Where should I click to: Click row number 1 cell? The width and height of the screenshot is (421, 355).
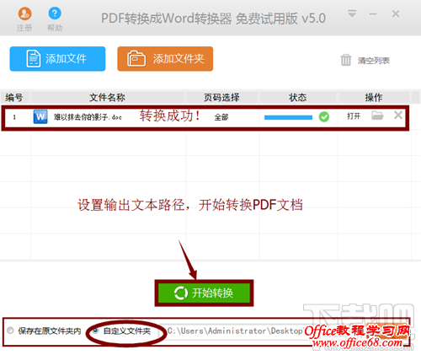pyautogui.click(x=14, y=117)
